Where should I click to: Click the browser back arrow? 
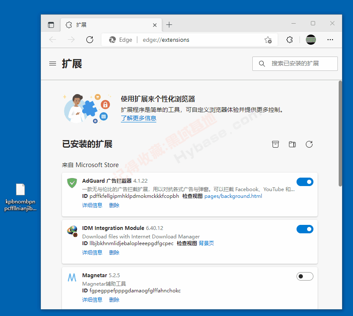point(53,40)
